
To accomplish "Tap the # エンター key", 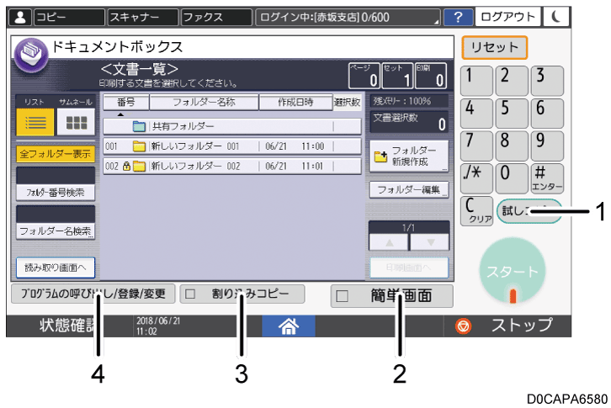I will pos(547,178).
